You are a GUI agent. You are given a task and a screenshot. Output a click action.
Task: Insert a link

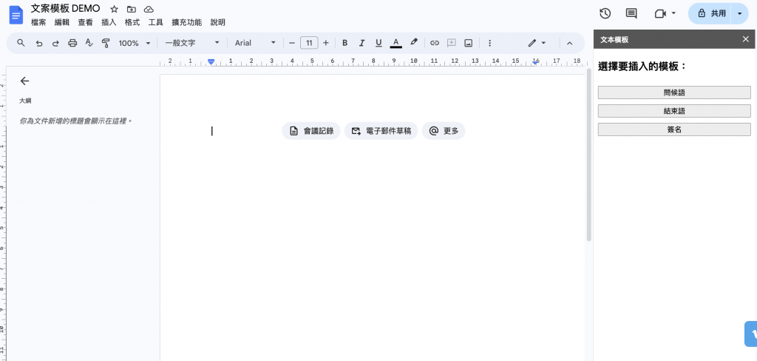click(x=435, y=43)
